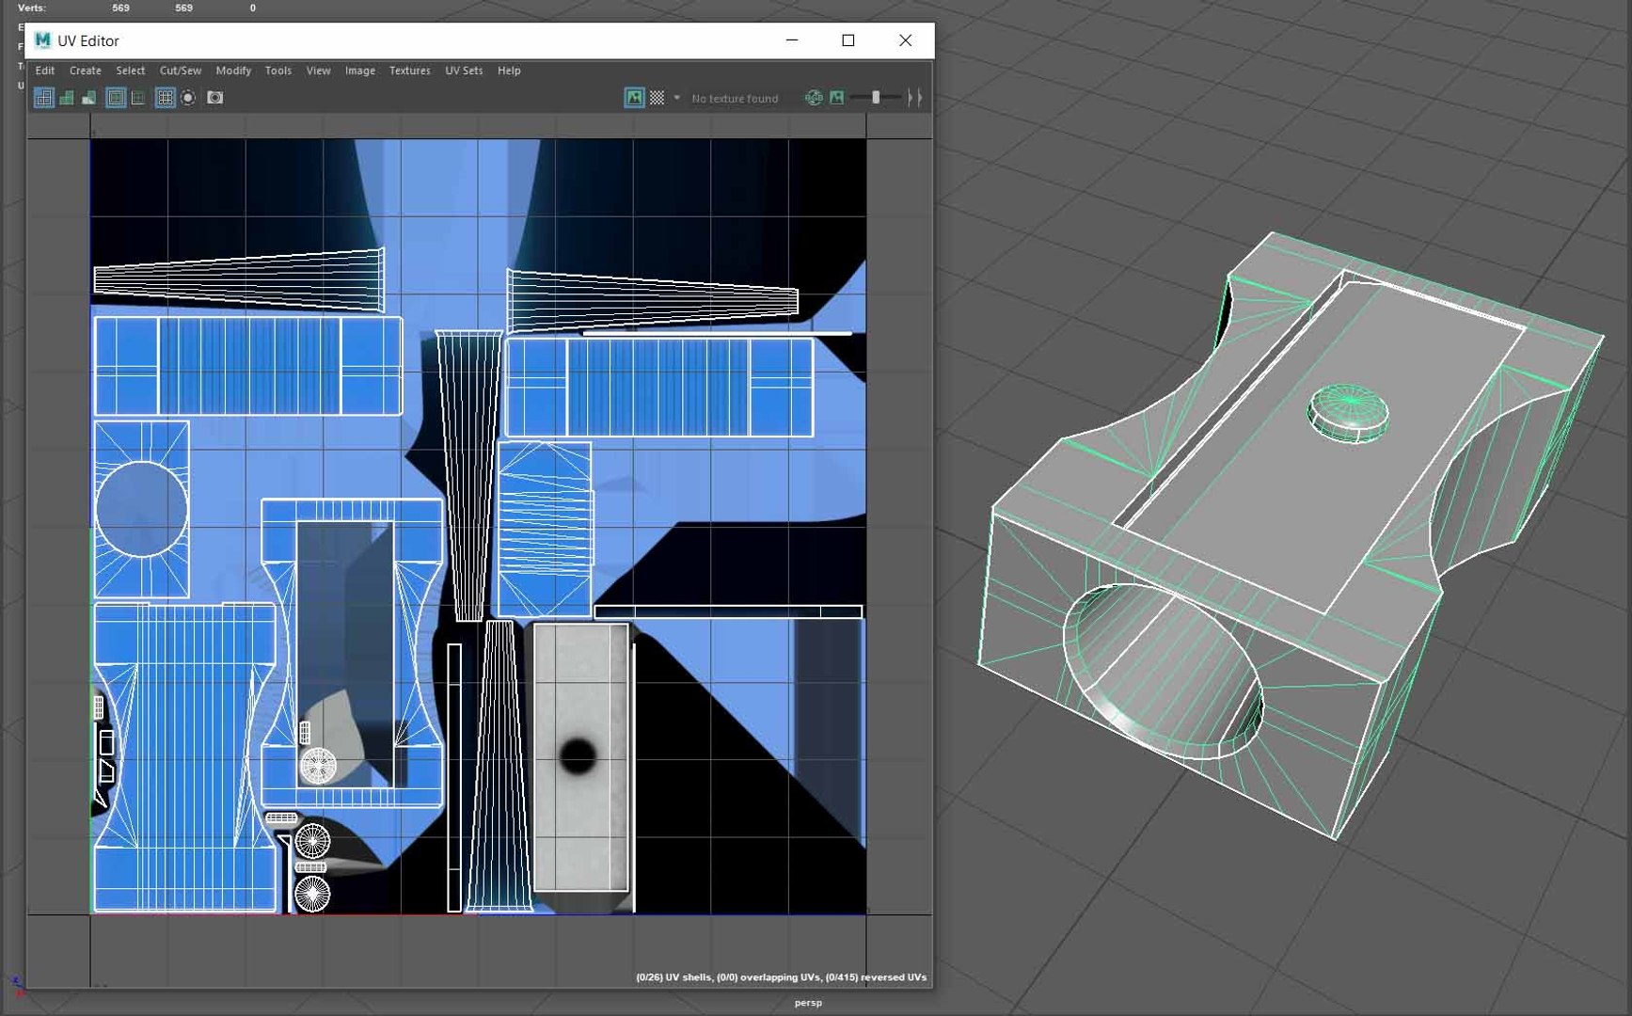
Task: Click the texture borders toggle icon
Action: click(x=116, y=98)
